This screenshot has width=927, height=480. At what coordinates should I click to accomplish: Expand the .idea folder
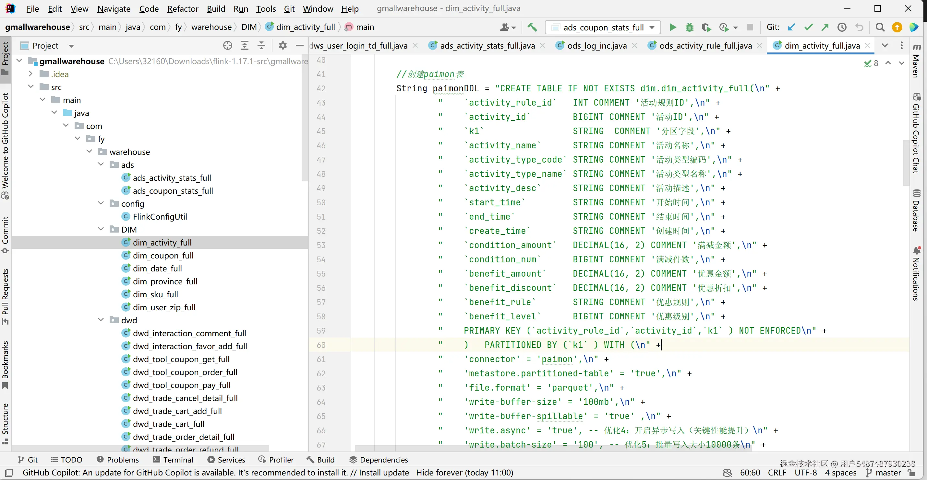click(x=30, y=74)
